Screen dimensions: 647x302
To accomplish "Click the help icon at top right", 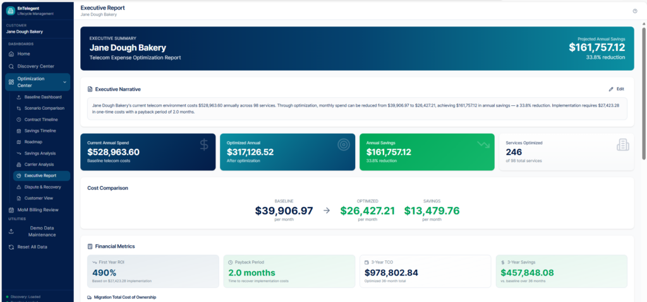I will click(x=634, y=11).
